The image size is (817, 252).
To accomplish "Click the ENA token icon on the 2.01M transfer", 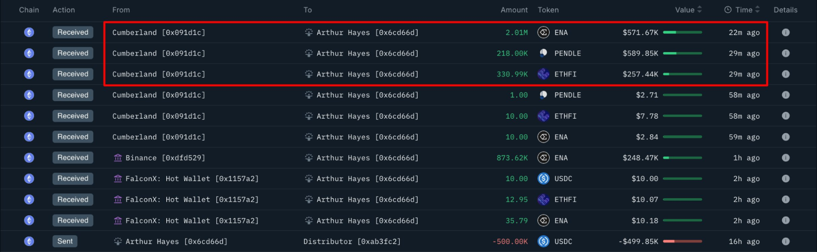I will point(543,32).
